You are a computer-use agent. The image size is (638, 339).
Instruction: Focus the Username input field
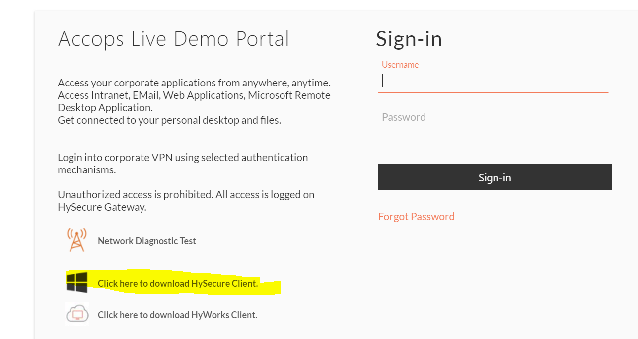493,81
